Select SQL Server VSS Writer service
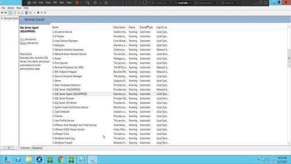The height and width of the screenshot is (164, 291). pyautogui.click(x=110, y=103)
